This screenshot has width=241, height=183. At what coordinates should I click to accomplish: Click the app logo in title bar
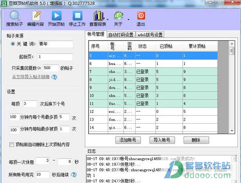click(4, 3)
